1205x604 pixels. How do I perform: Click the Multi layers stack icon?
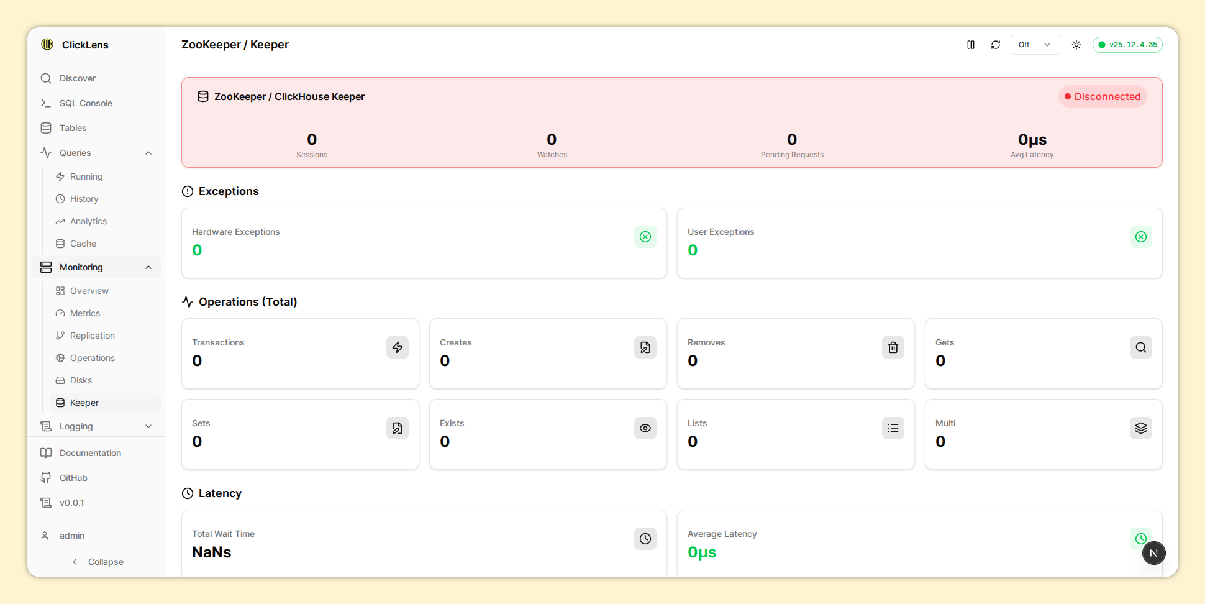(1140, 428)
